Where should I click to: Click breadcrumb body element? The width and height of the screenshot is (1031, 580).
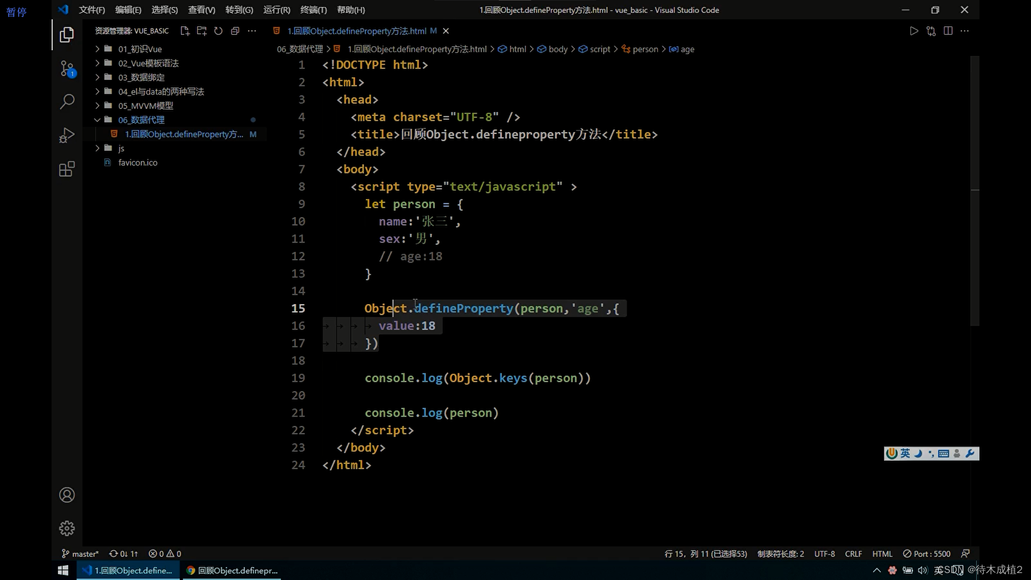coord(553,49)
